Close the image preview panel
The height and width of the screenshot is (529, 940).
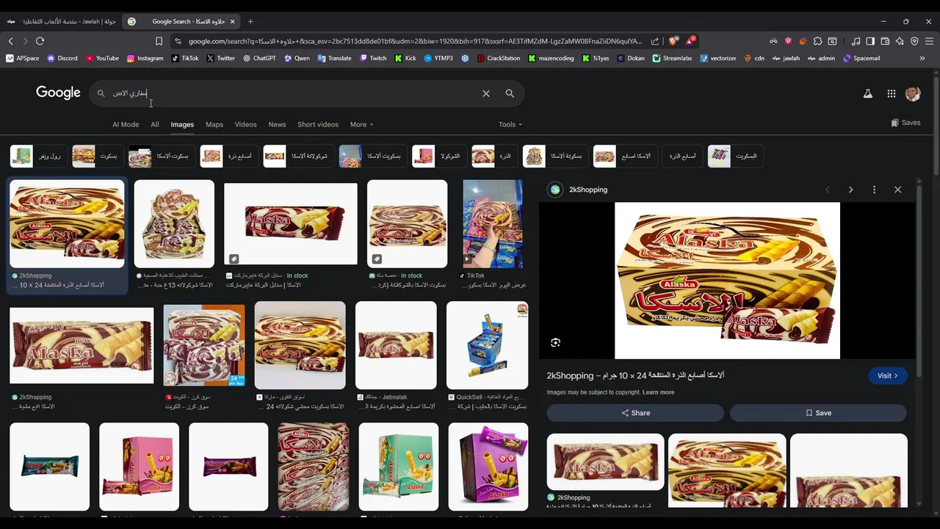pyautogui.click(x=897, y=190)
